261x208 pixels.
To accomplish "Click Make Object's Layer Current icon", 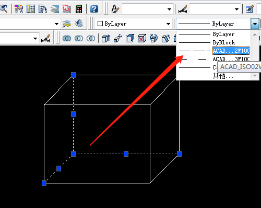I will 67,24.
